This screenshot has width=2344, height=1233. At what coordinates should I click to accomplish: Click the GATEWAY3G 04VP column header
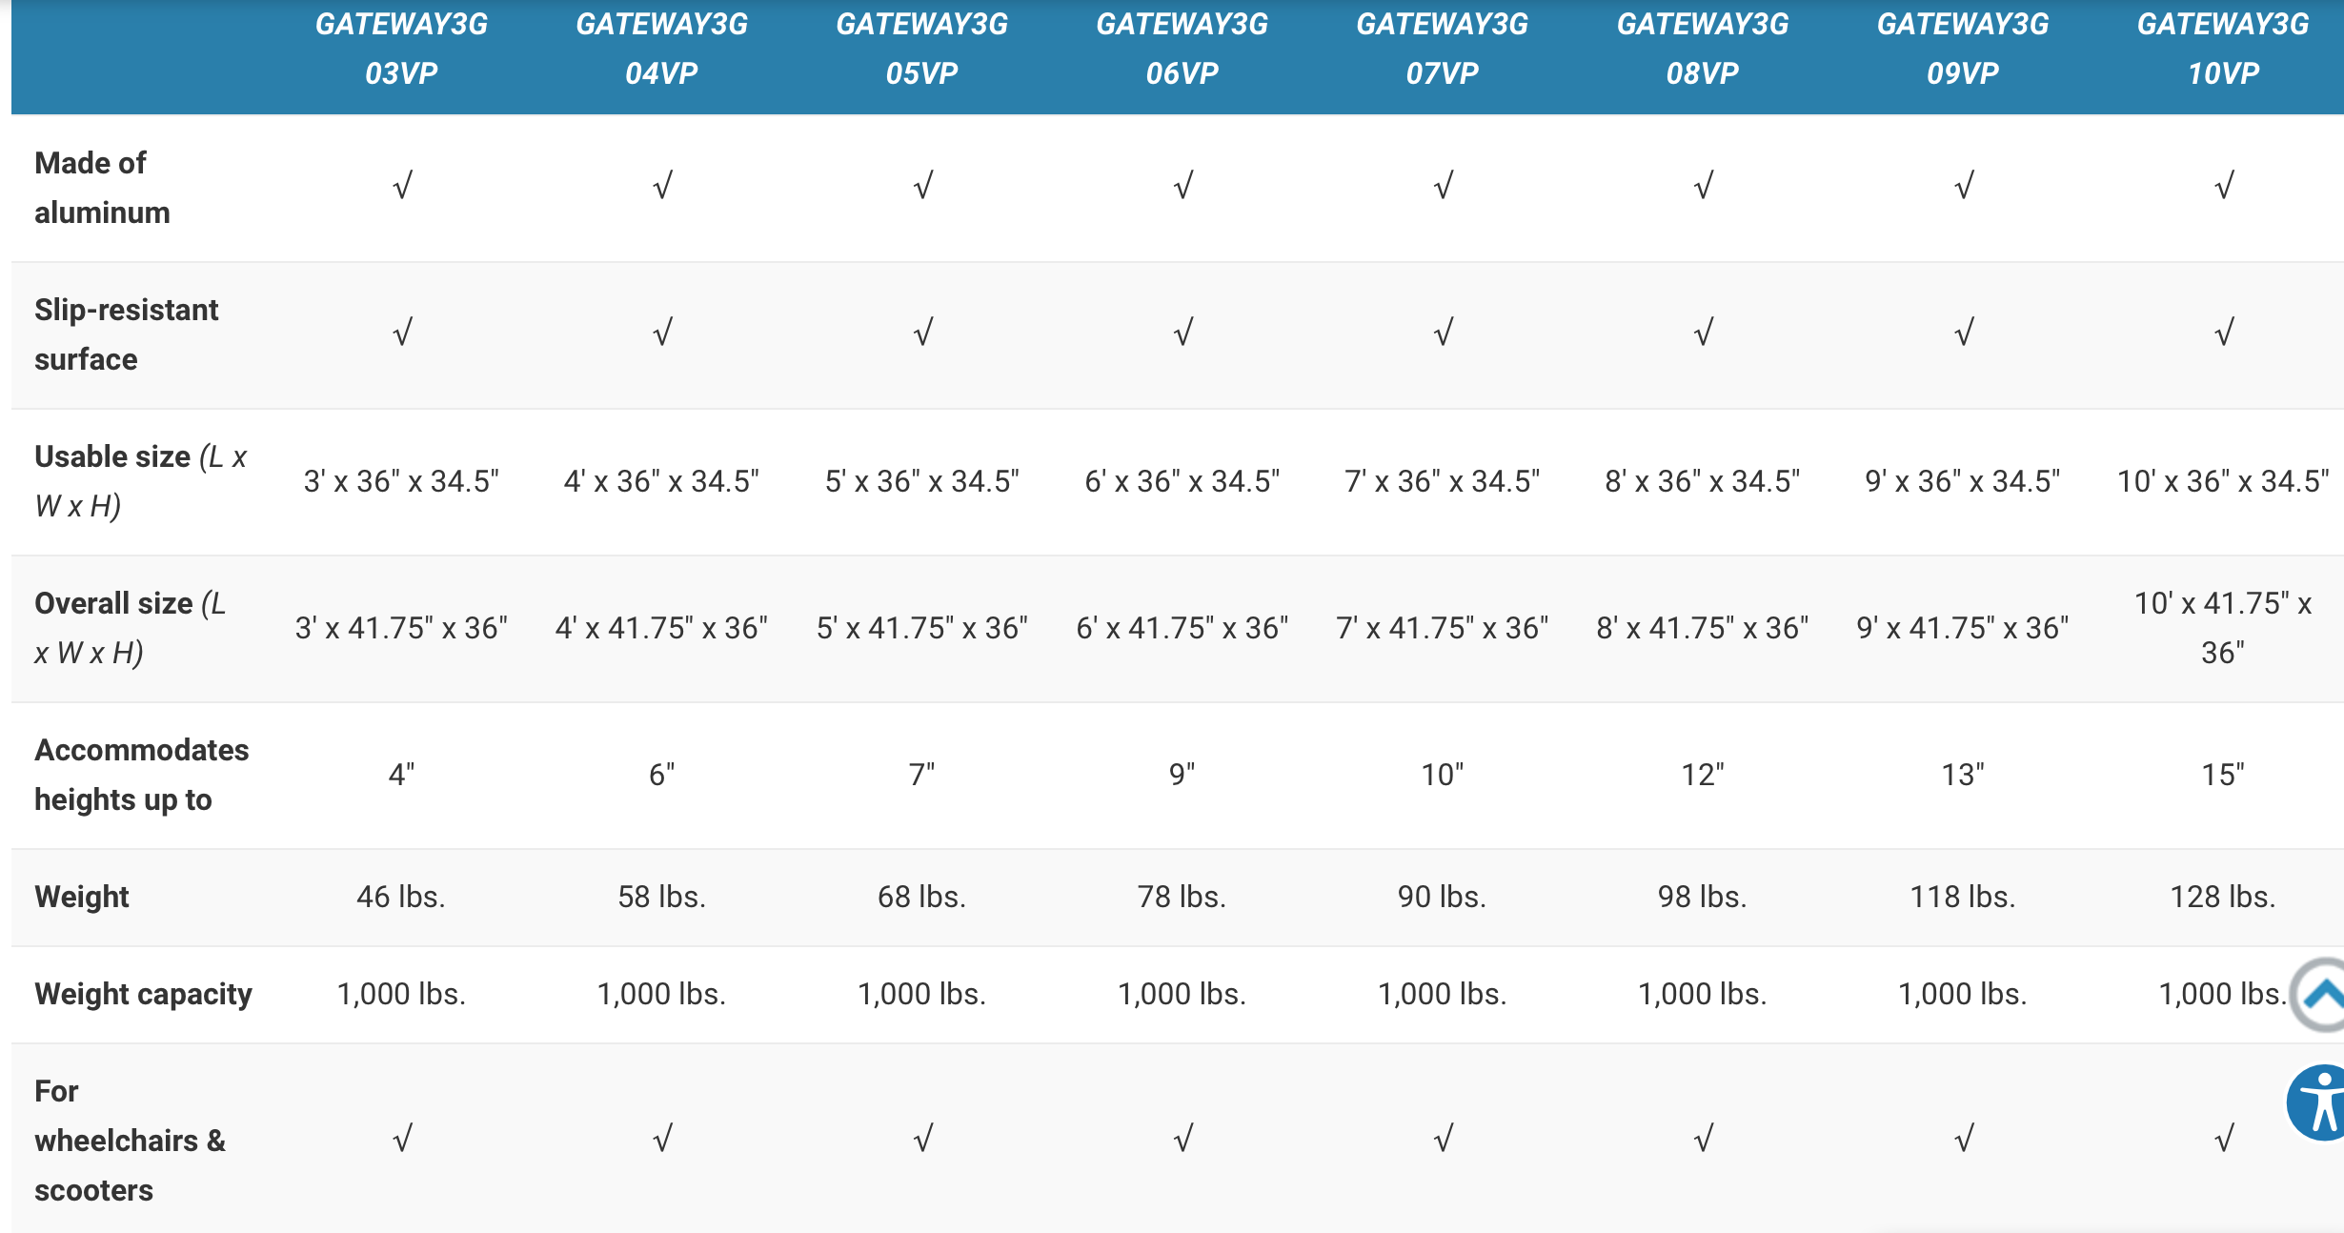pyautogui.click(x=662, y=49)
